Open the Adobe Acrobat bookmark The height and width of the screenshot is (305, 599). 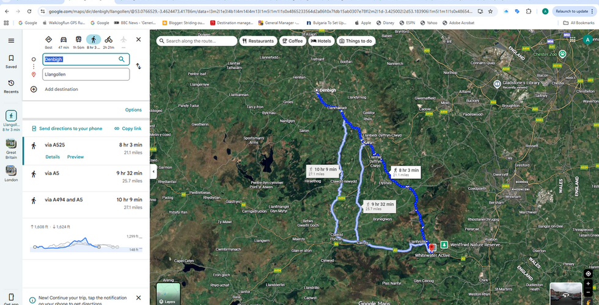point(459,23)
